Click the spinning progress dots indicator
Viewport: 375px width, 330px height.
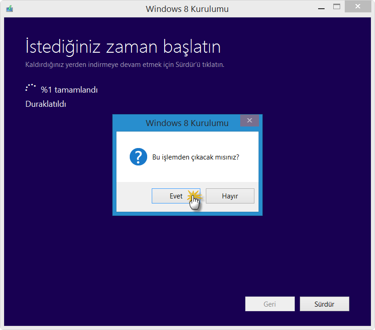pyautogui.click(x=31, y=88)
